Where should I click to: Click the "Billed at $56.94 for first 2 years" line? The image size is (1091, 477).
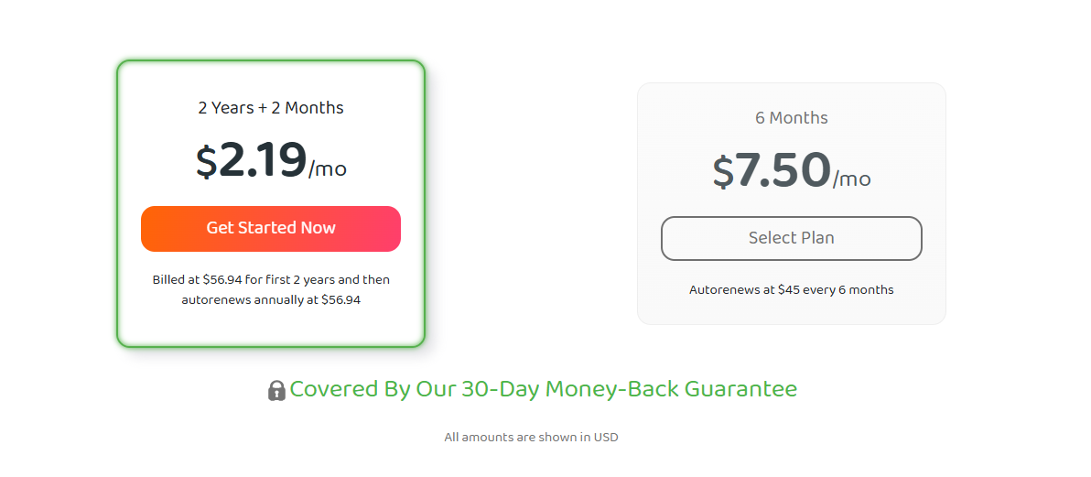(x=271, y=279)
